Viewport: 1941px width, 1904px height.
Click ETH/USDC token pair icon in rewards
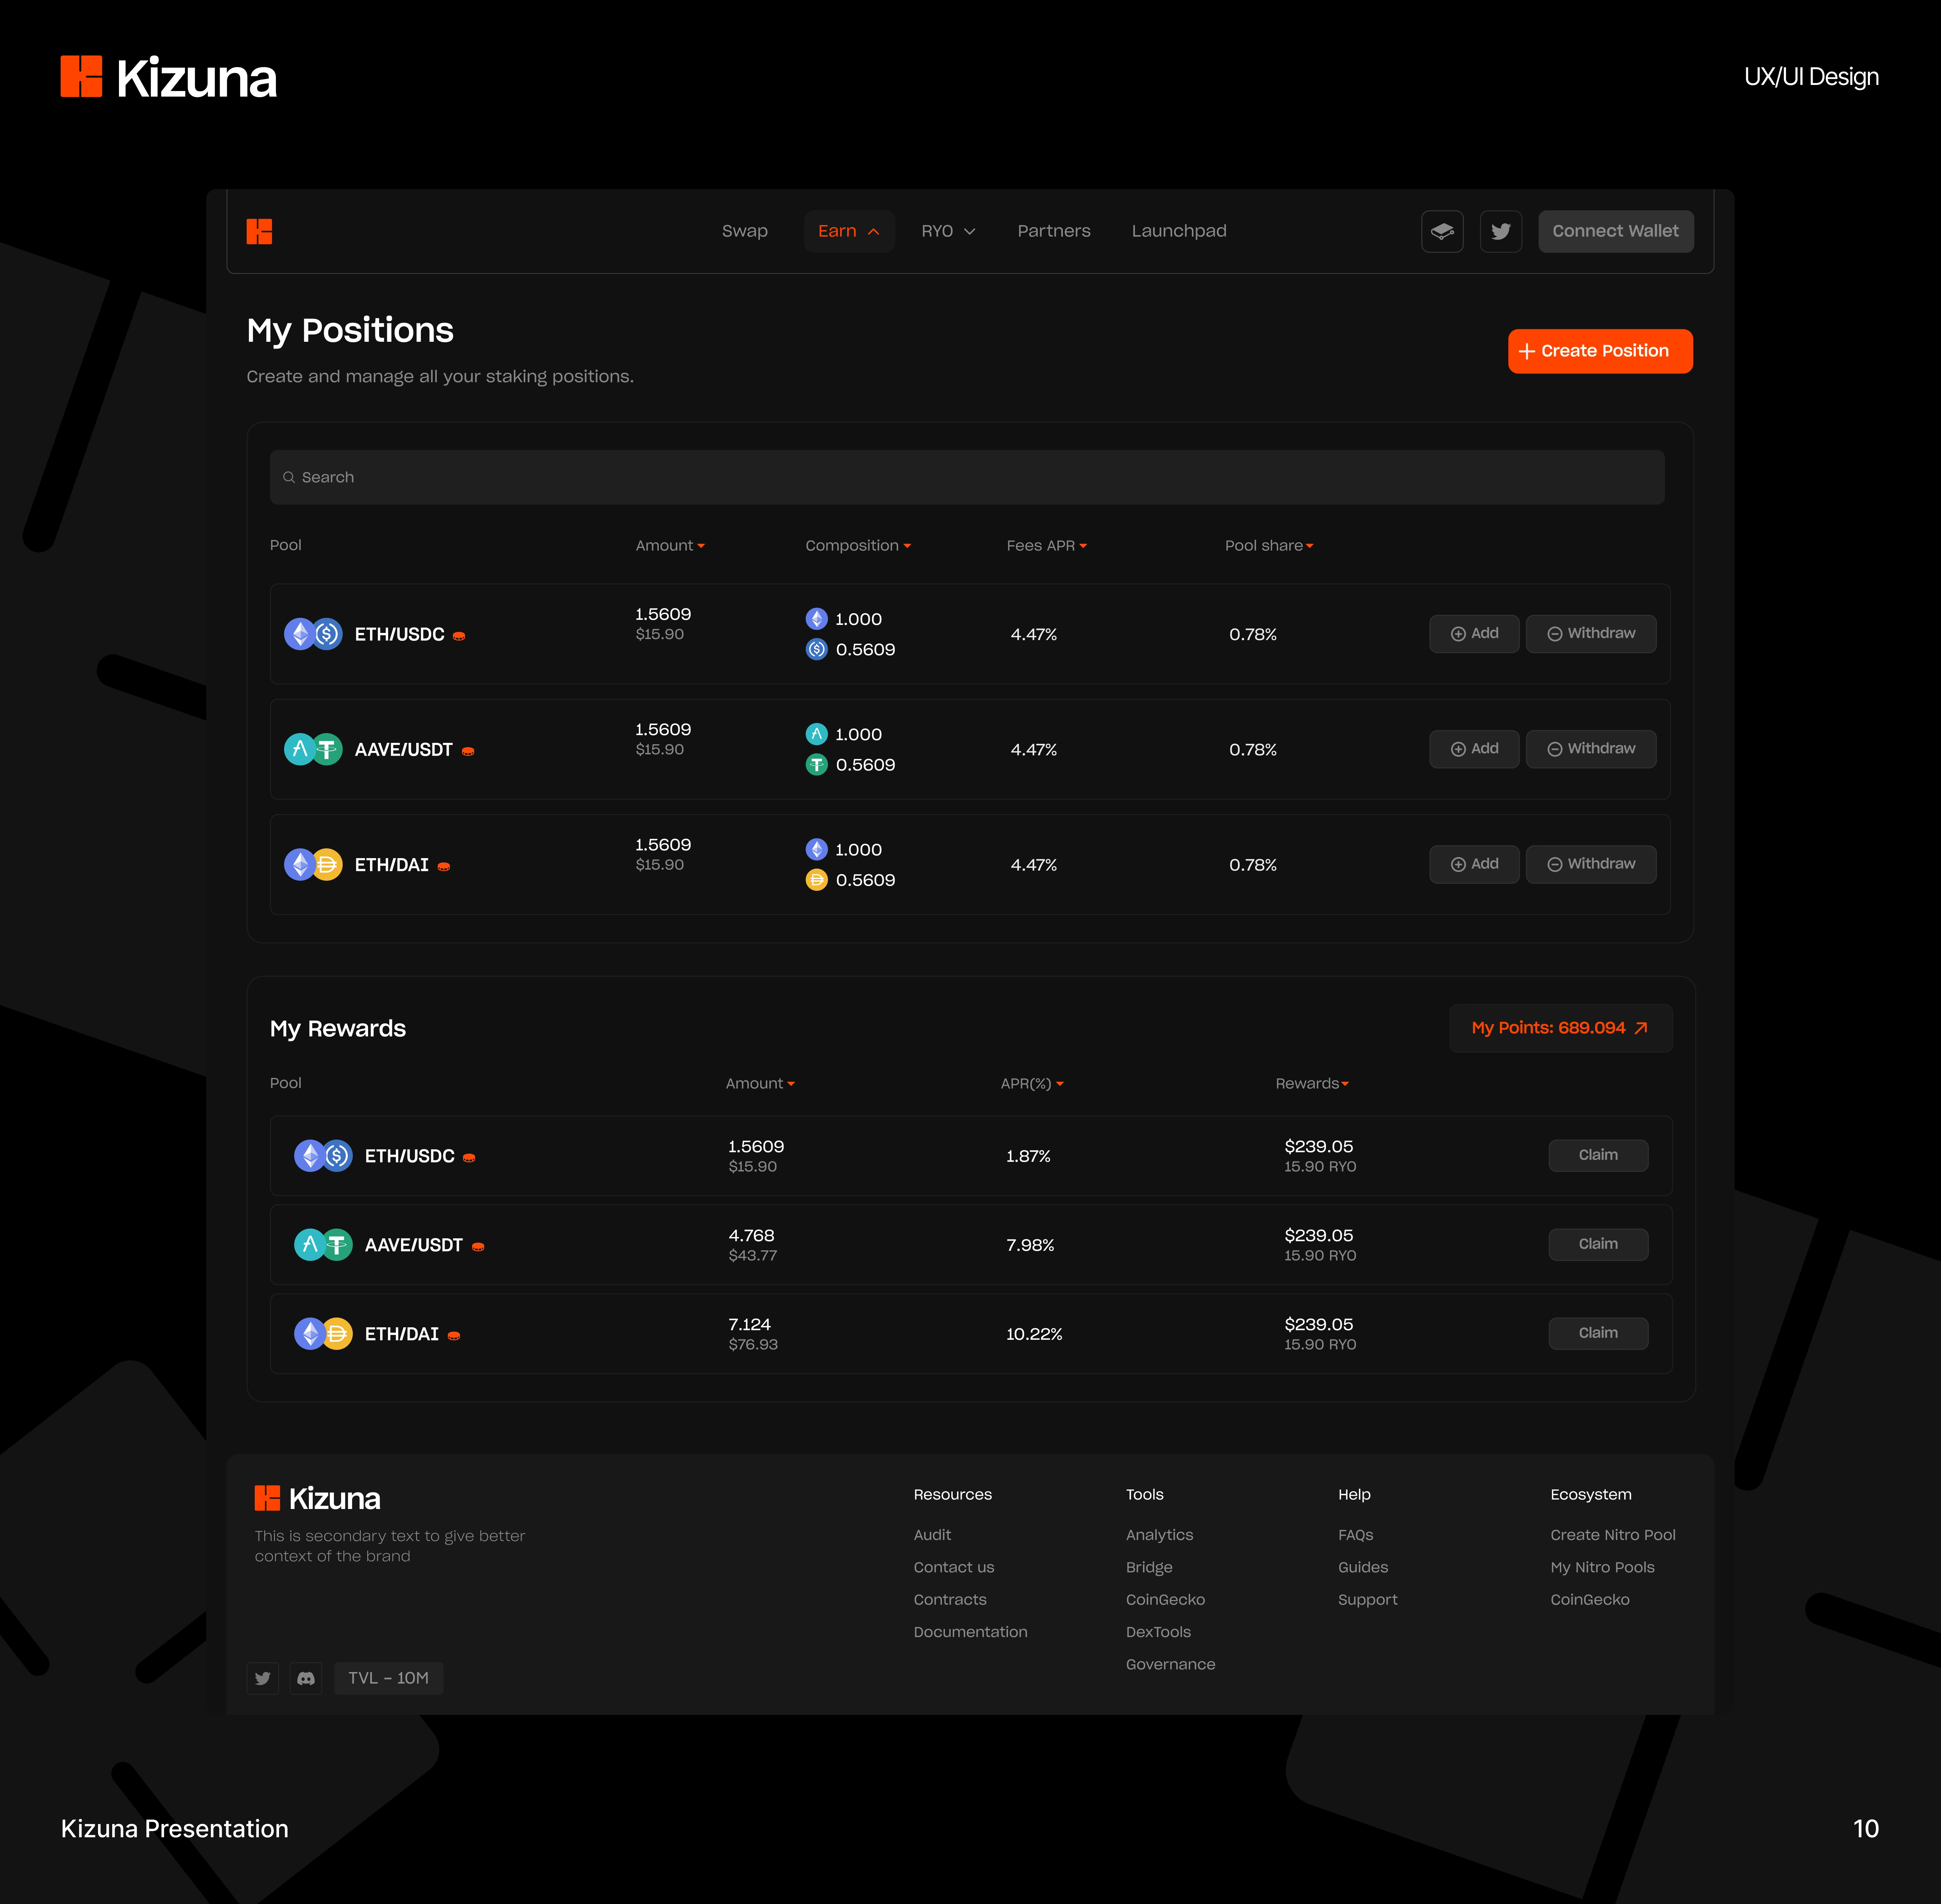[x=323, y=1156]
